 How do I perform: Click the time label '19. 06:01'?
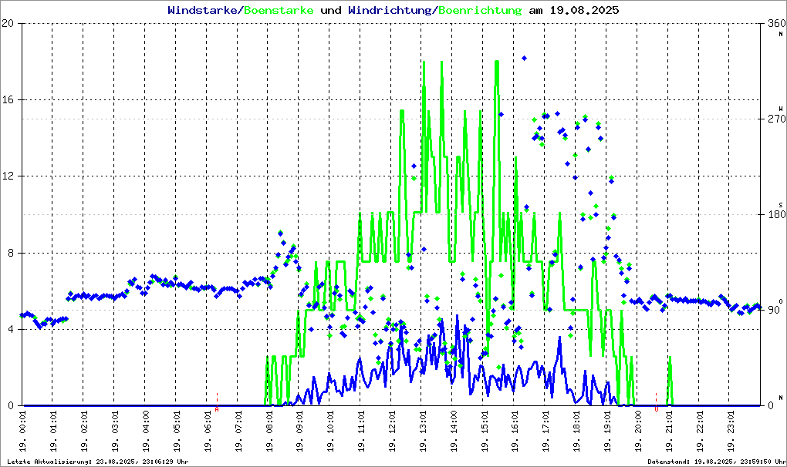click(208, 432)
